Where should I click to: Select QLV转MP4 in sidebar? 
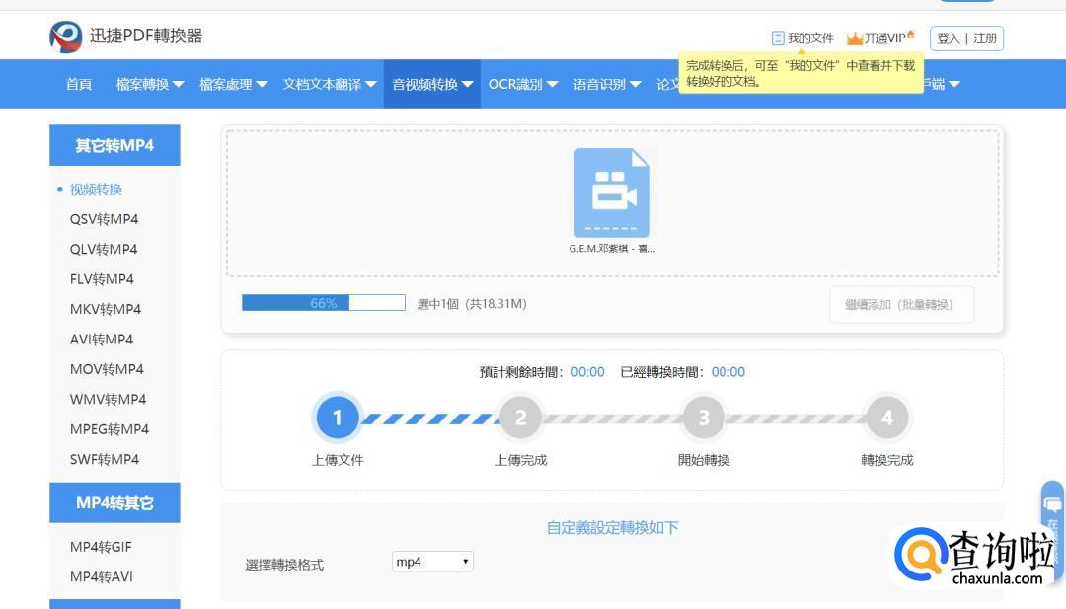click(104, 249)
